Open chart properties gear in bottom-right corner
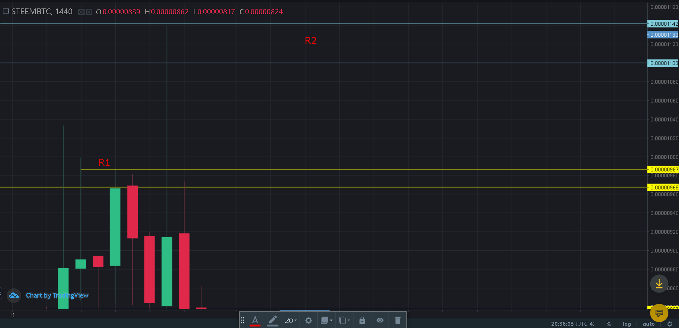This screenshot has height=328, width=679. (x=669, y=324)
